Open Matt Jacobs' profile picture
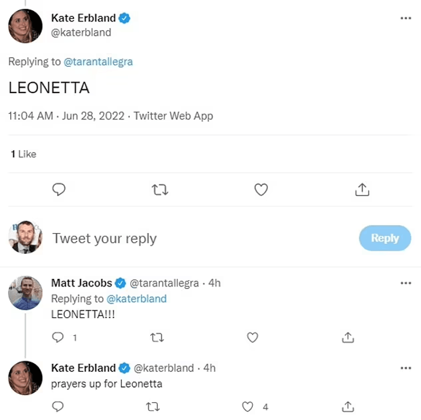Image resolution: width=421 pixels, height=420 pixels. (x=26, y=293)
